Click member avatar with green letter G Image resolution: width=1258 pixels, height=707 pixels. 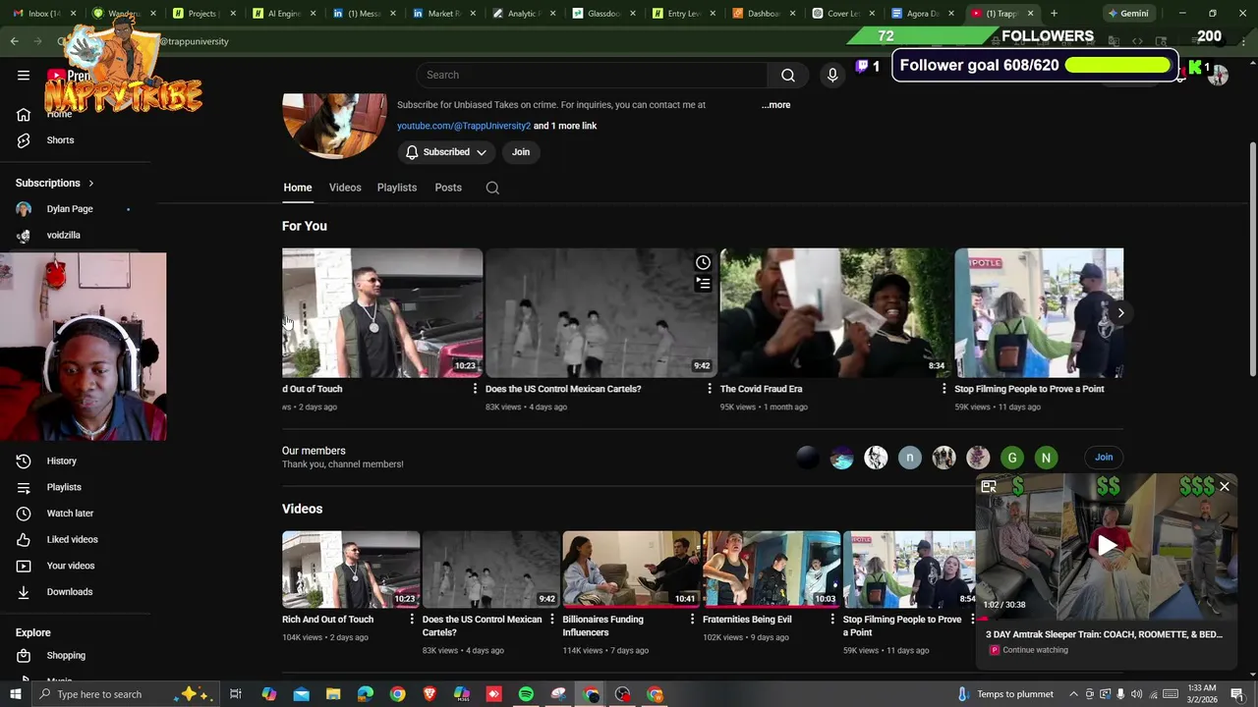click(1012, 458)
